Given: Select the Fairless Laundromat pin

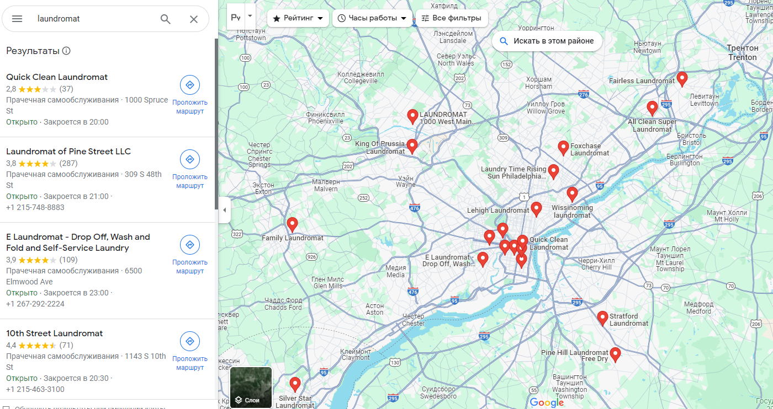Looking at the screenshot, I should pos(682,79).
